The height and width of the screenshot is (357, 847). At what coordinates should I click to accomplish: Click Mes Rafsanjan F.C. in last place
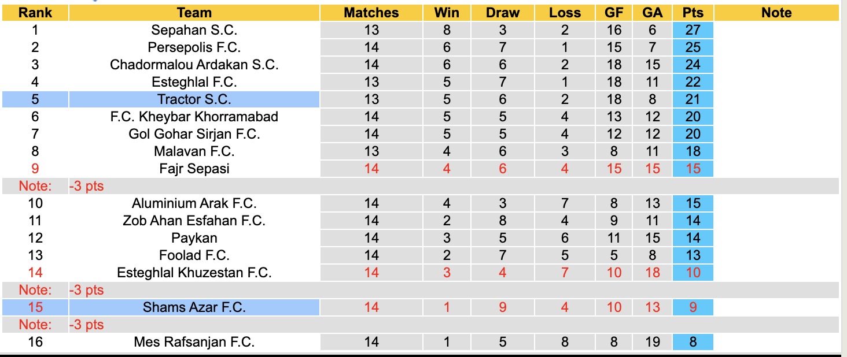(194, 342)
